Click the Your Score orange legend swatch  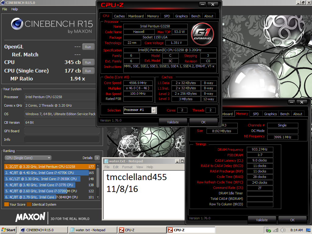(6, 204)
